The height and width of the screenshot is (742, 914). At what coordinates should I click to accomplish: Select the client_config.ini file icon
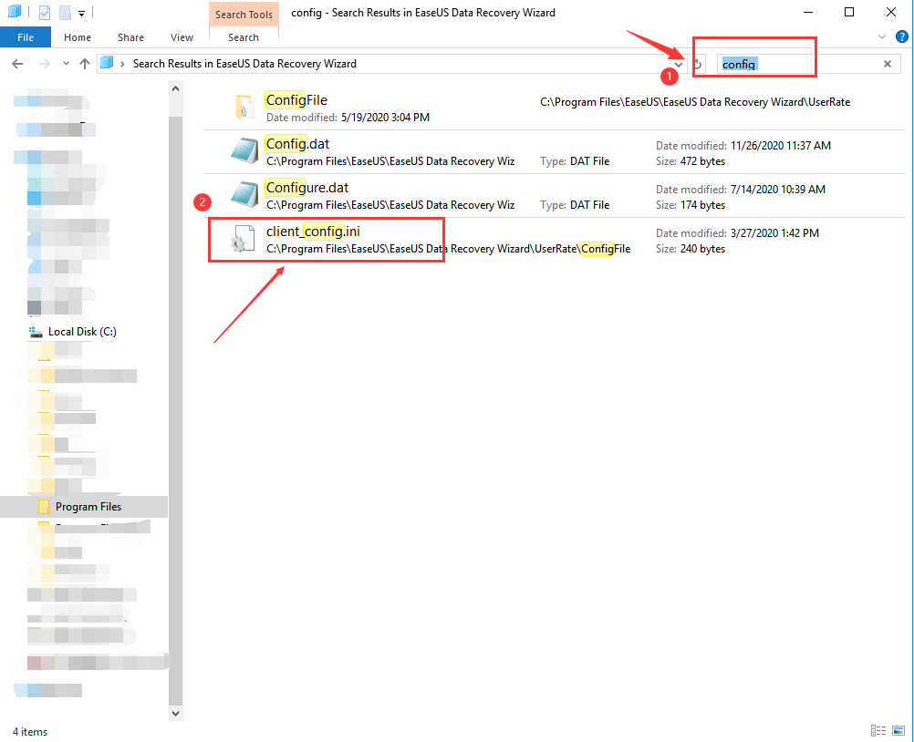pos(243,239)
